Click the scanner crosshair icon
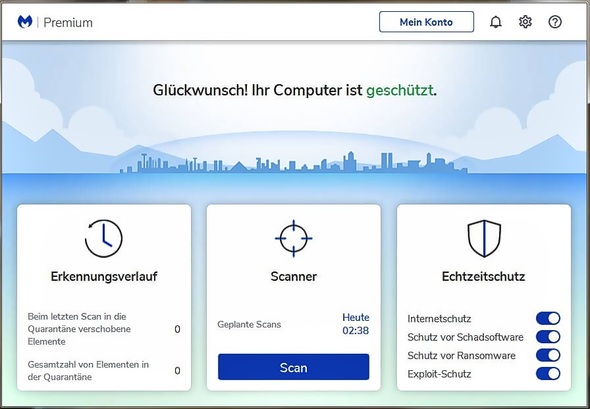This screenshot has width=590, height=409. point(294,238)
